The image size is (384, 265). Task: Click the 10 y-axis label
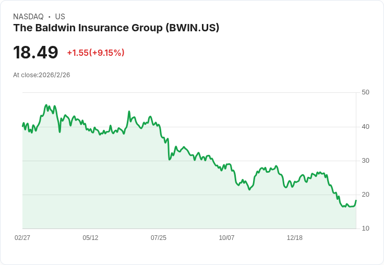365,228
